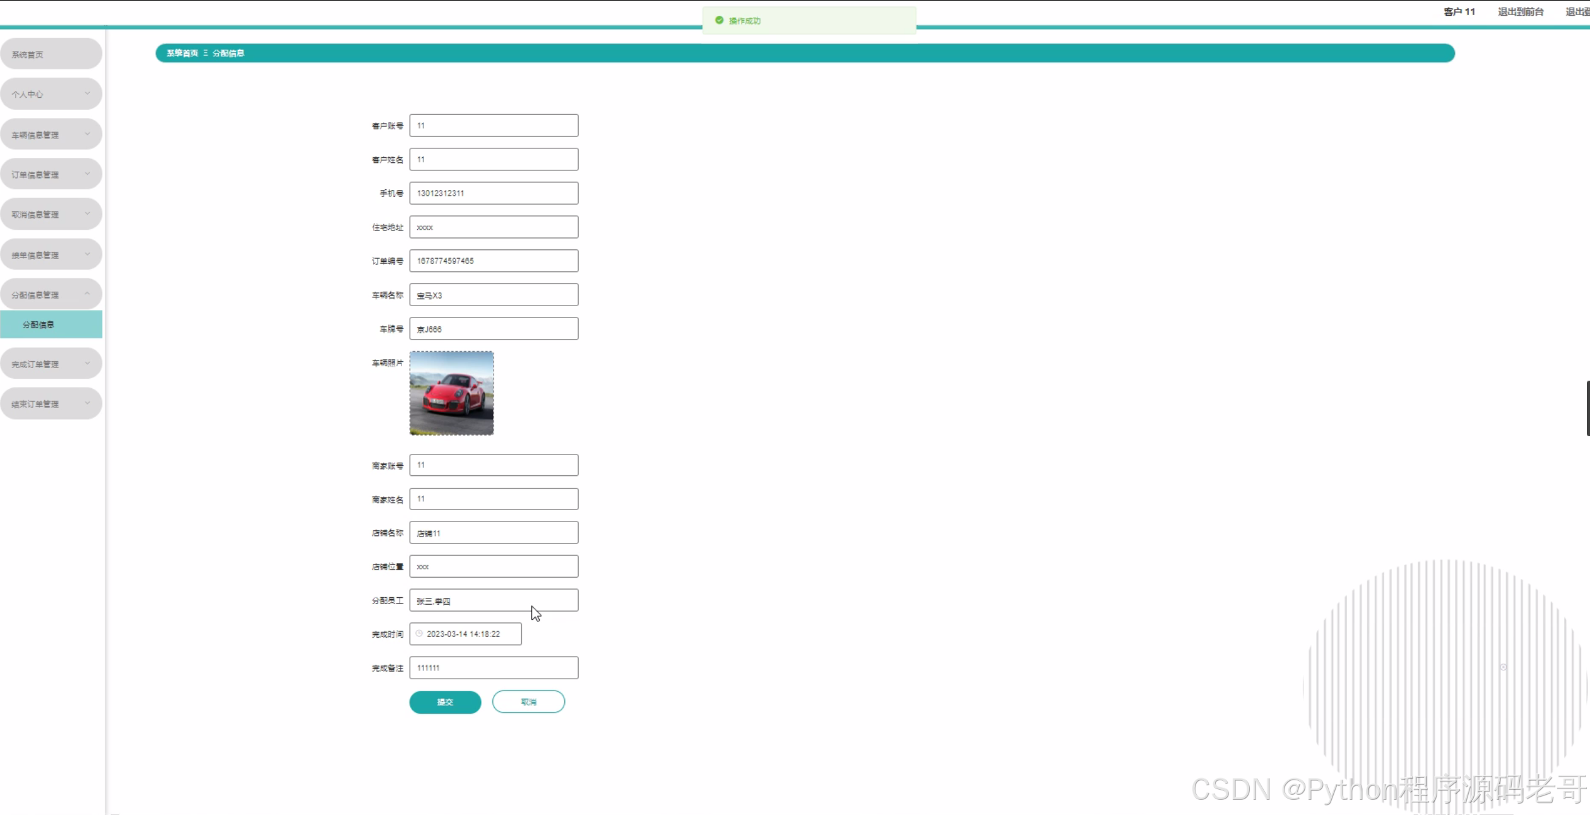Screen dimensions: 1590x815
Task: Expand the 接单信息管理 sidebar chevron
Action: (87, 254)
